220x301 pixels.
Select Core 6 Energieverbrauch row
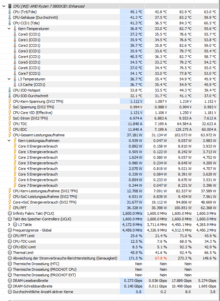coord(110,180)
